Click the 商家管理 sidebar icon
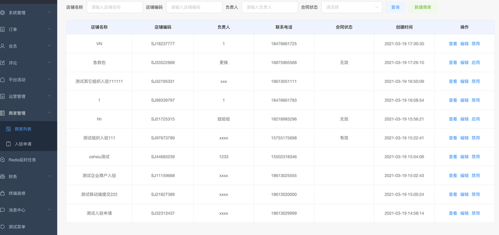This screenshot has width=499, height=235. tap(2, 113)
